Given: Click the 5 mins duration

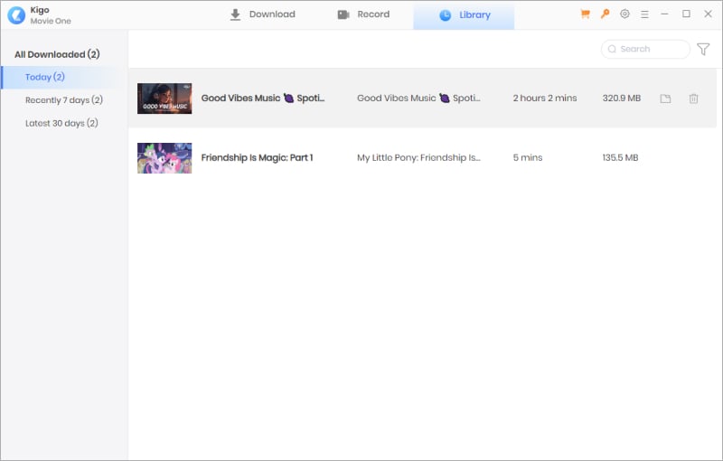Looking at the screenshot, I should pos(528,157).
